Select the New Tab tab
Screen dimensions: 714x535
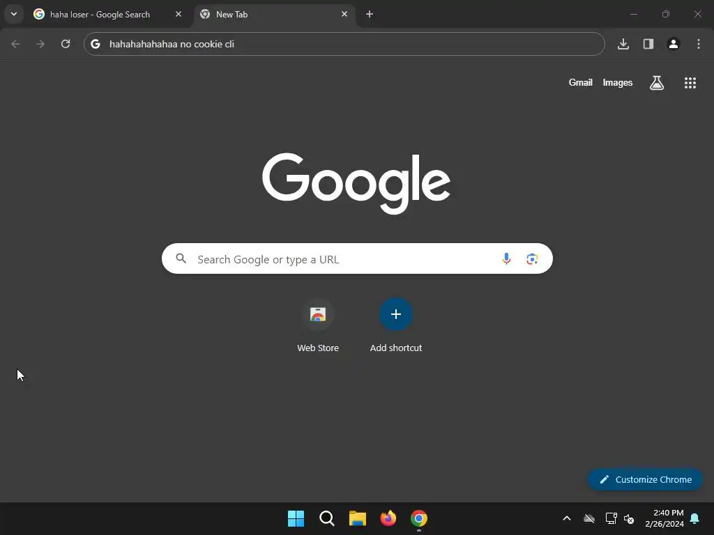[x=273, y=15]
